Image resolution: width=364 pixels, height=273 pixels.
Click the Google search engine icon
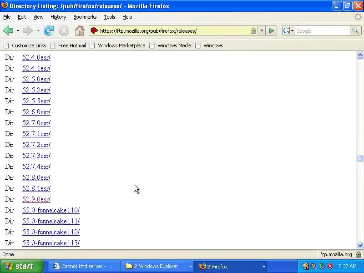point(286,30)
